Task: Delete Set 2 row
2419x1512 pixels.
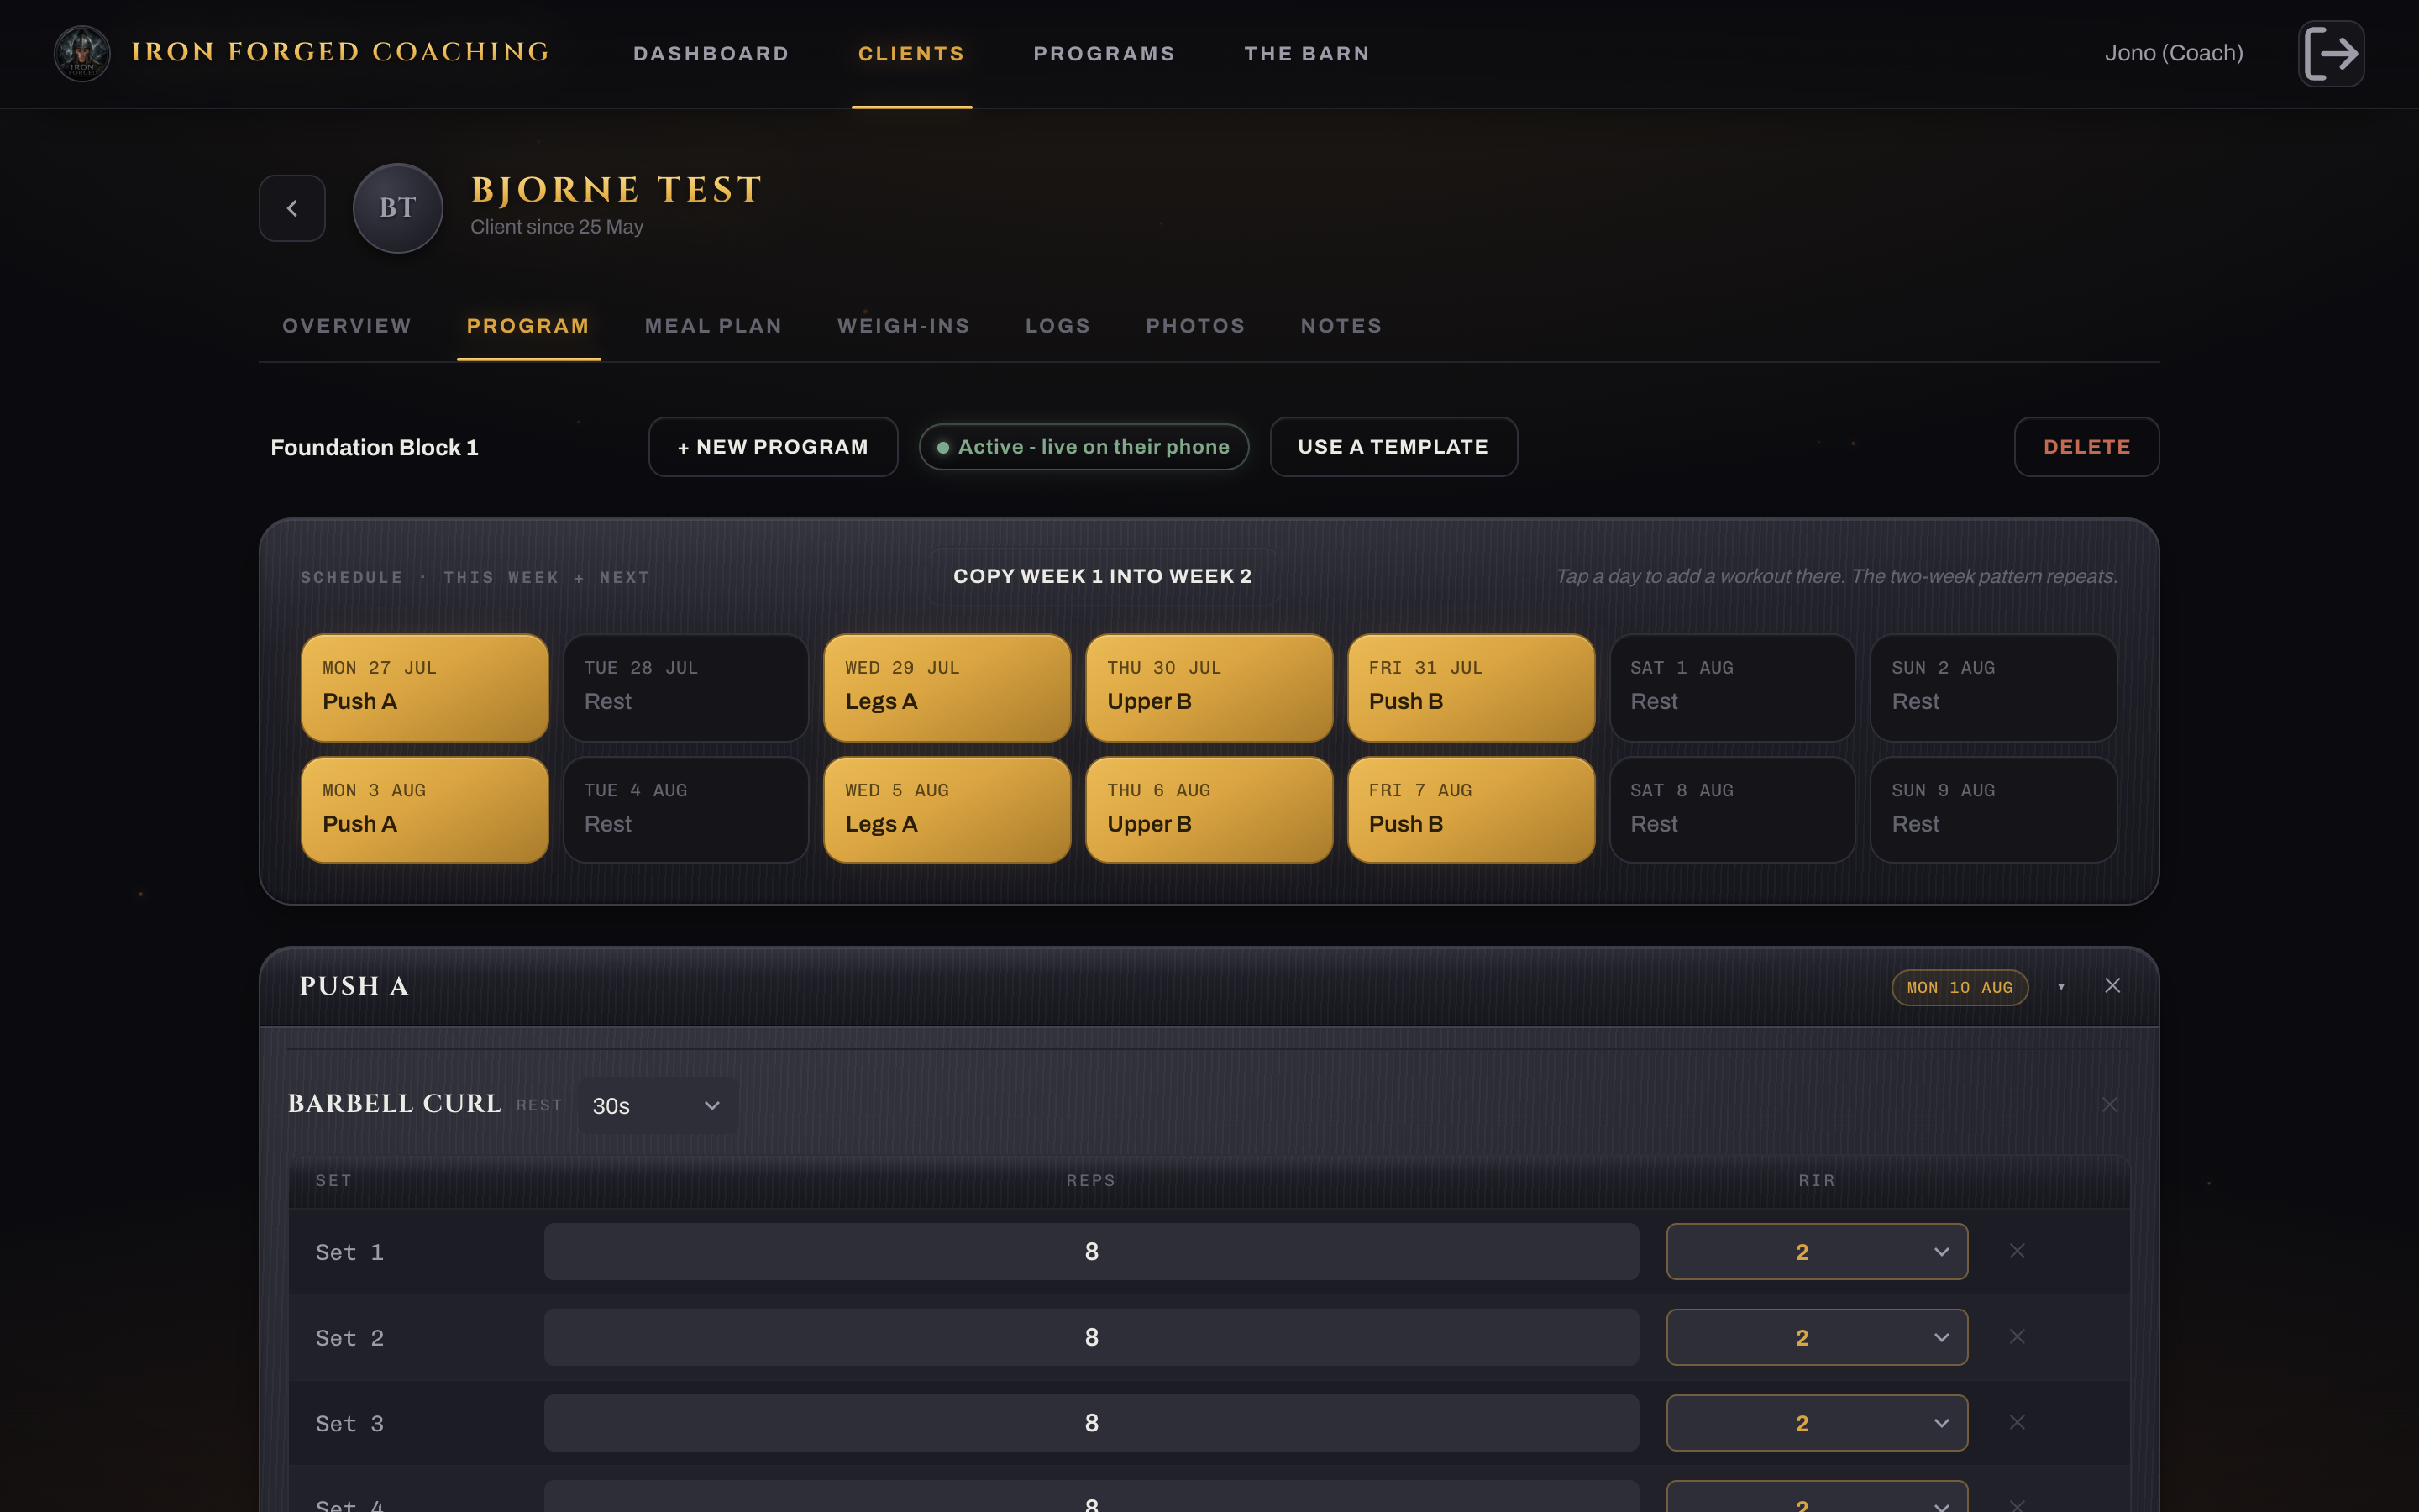Action: [x=2018, y=1337]
